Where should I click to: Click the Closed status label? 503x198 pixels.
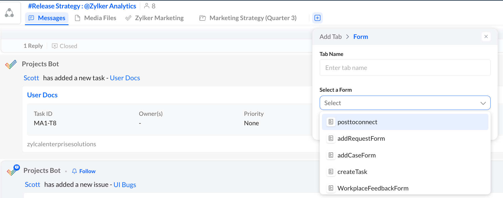[68, 46]
